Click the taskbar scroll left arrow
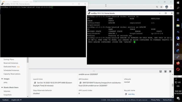 [x=175, y=76]
